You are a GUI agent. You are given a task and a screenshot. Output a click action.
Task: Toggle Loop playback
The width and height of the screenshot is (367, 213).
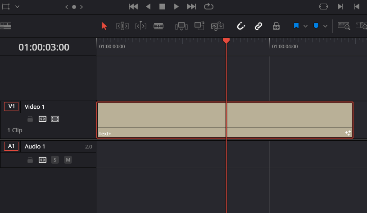click(208, 6)
